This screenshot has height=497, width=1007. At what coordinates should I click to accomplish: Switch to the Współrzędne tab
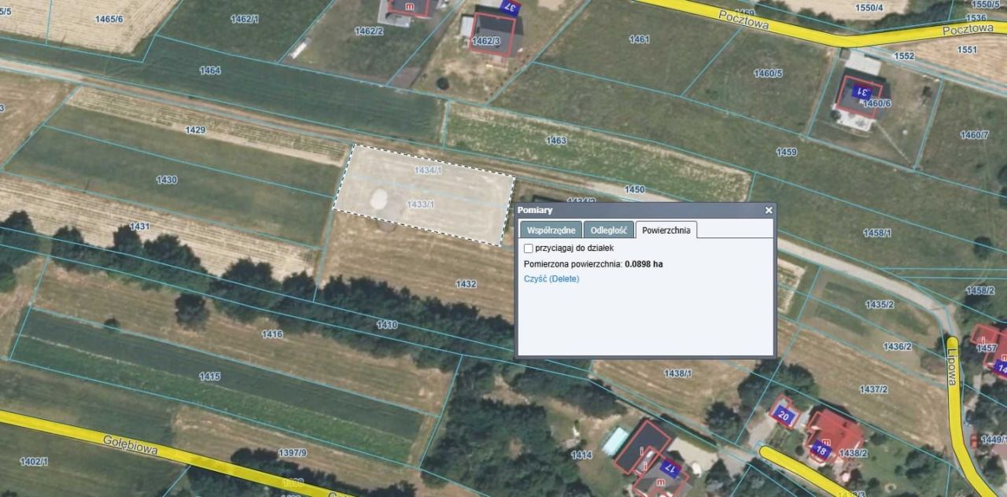point(551,230)
